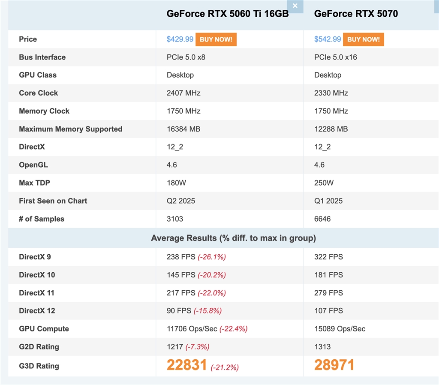Click the 16384 MB memory value

coord(183,129)
